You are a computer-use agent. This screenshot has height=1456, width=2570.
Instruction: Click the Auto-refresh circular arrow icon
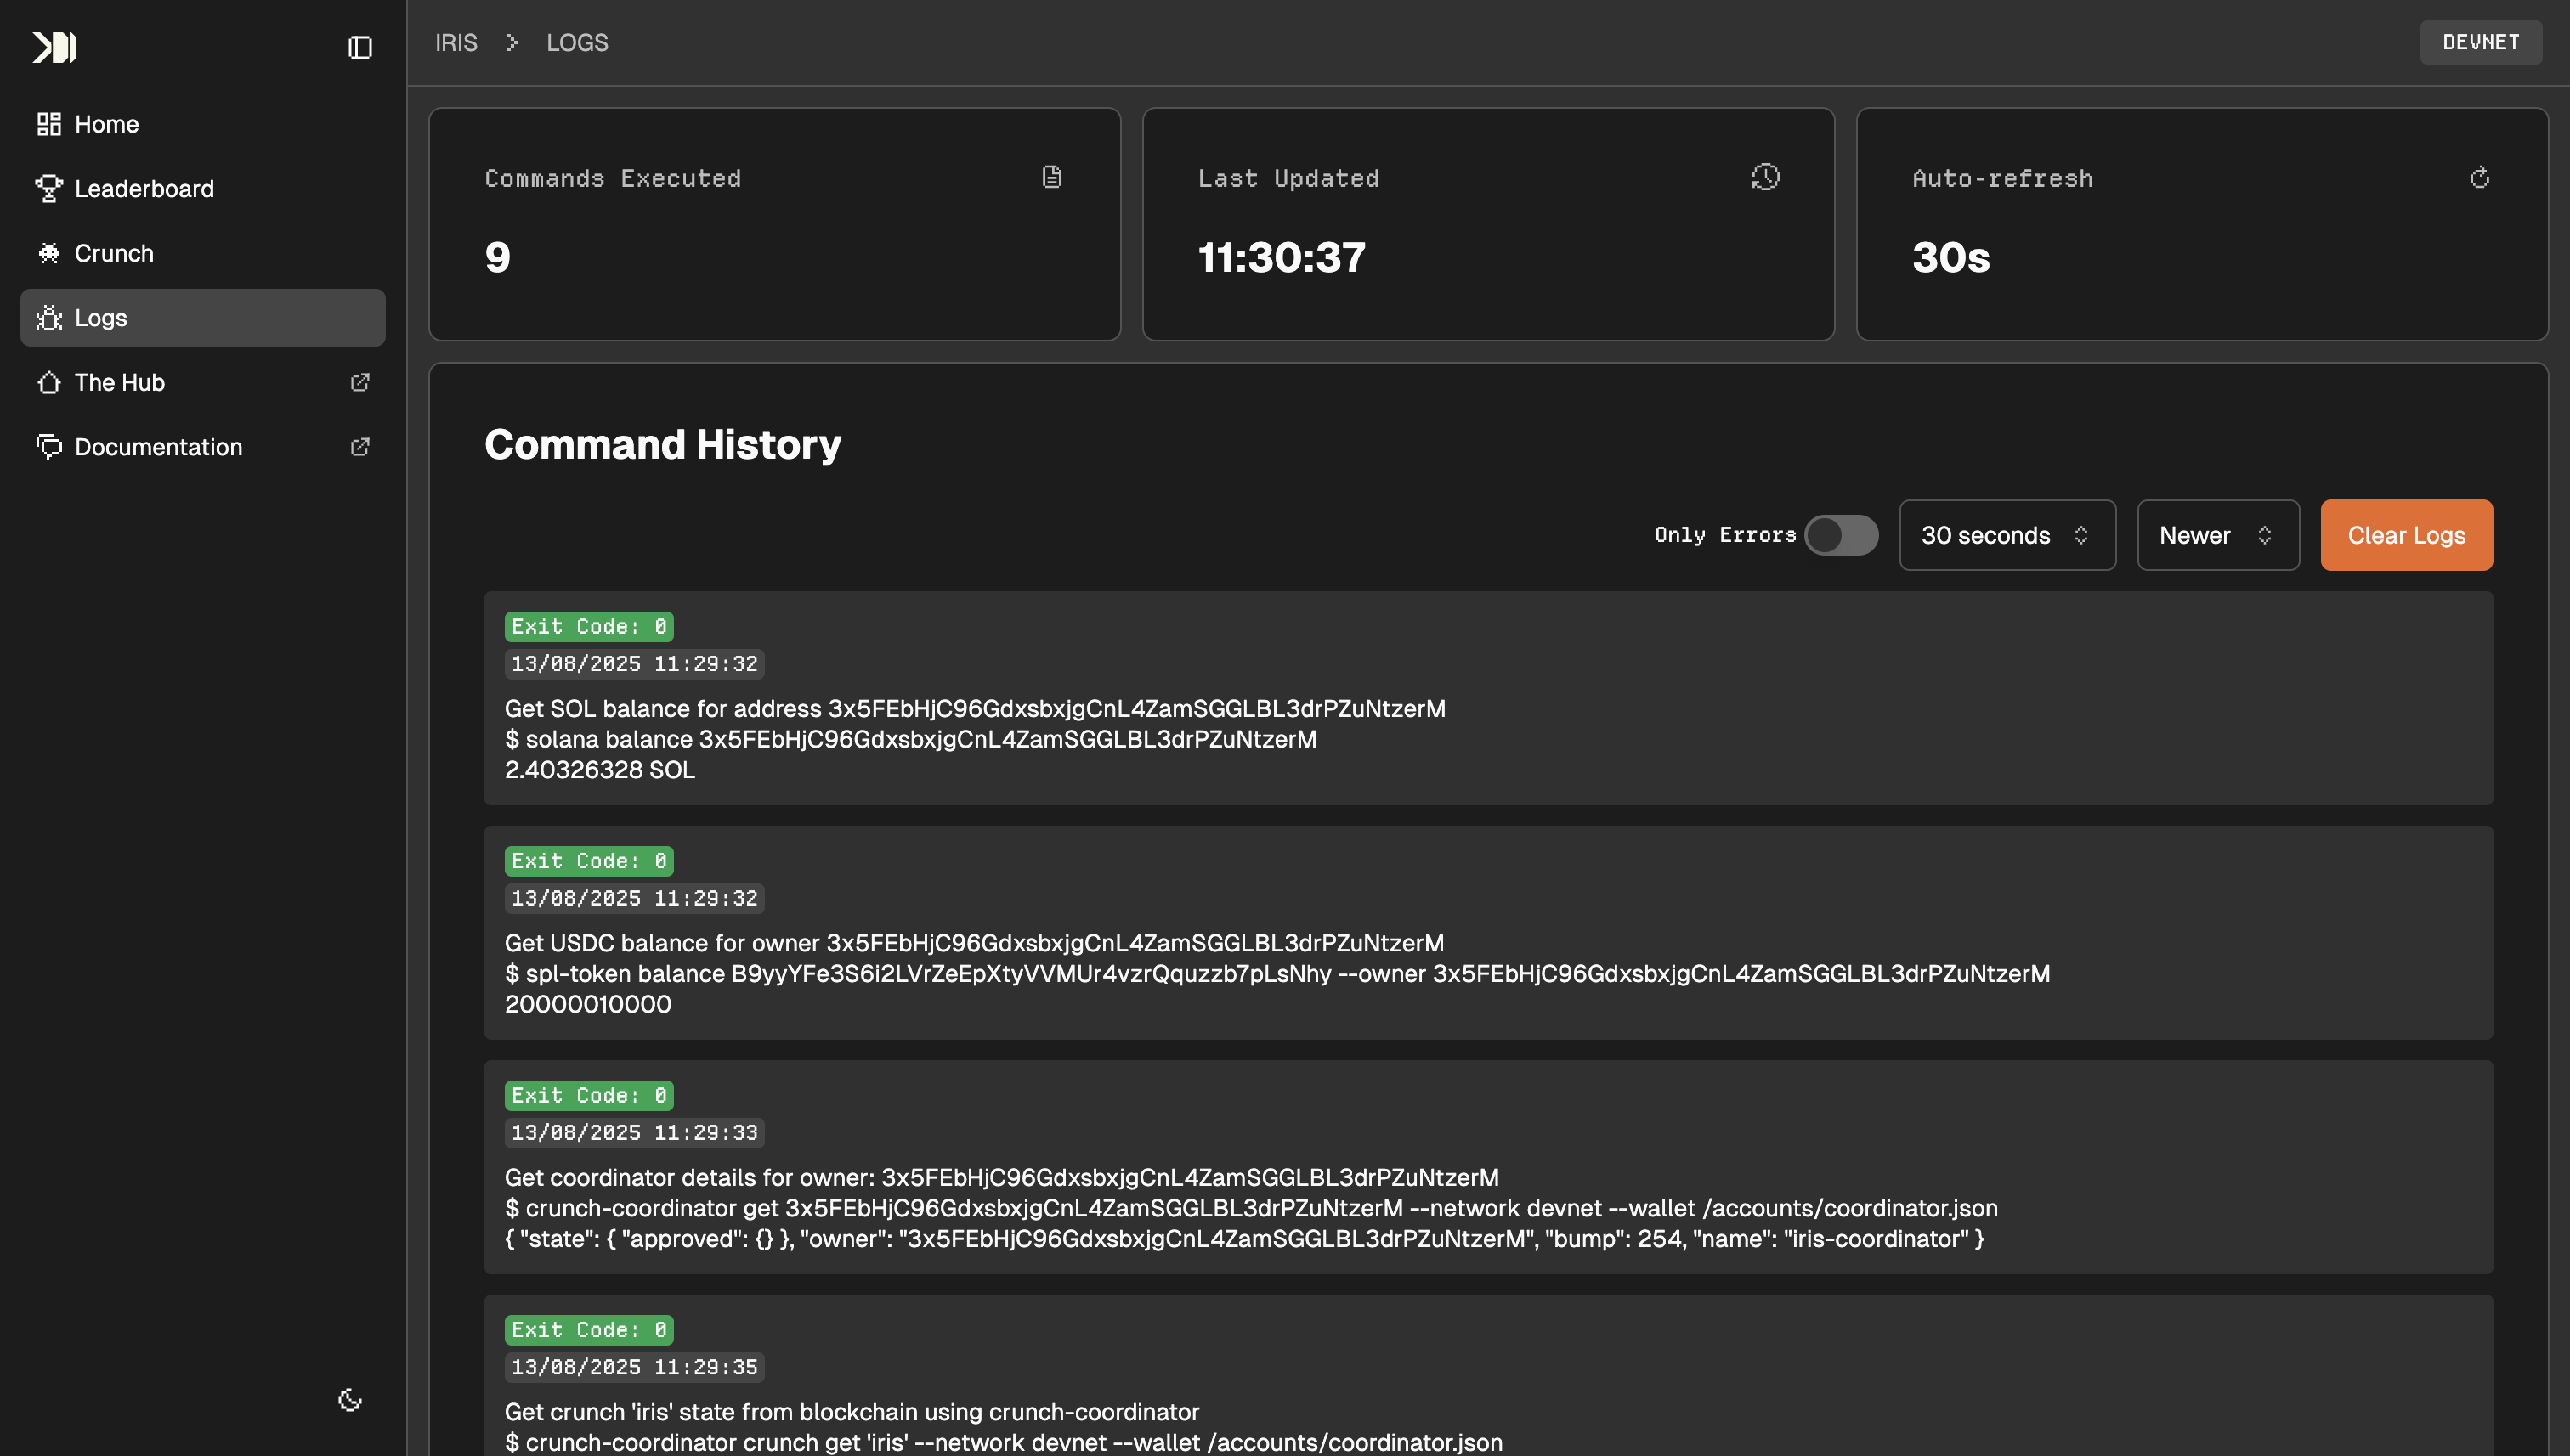pos(2479,177)
